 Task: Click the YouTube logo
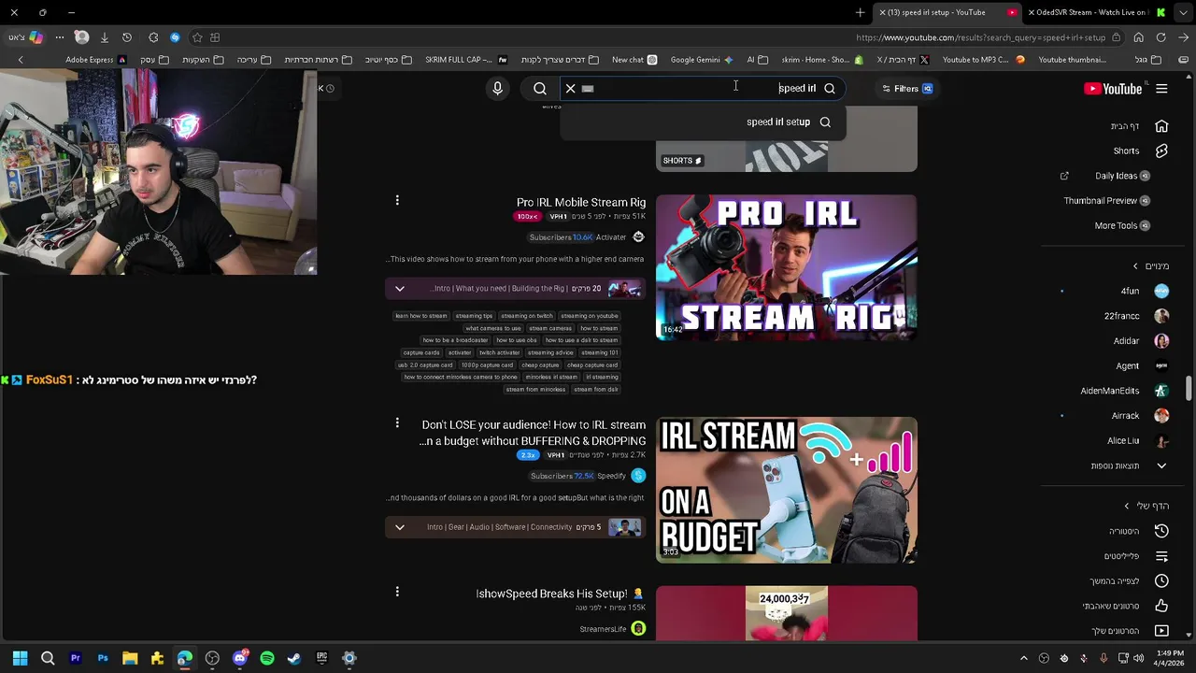[x=1113, y=89]
